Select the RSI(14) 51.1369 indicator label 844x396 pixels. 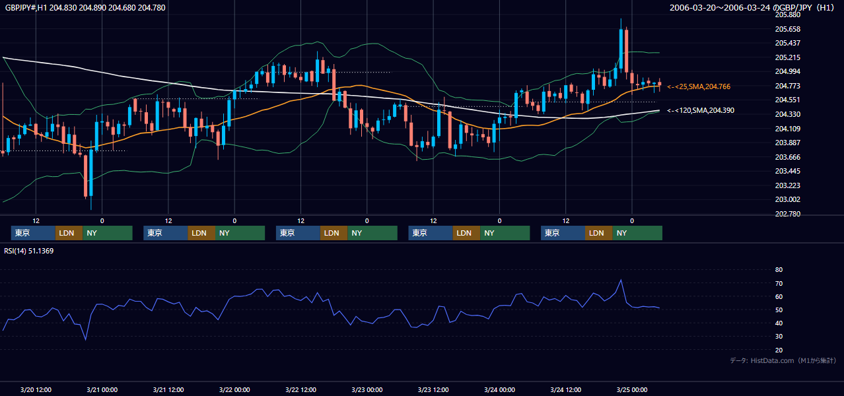pos(29,251)
